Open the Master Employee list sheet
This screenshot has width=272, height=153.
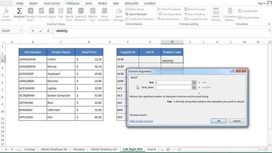click(54, 149)
